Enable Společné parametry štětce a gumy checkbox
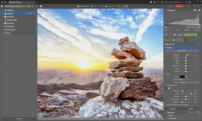 point(165,105)
